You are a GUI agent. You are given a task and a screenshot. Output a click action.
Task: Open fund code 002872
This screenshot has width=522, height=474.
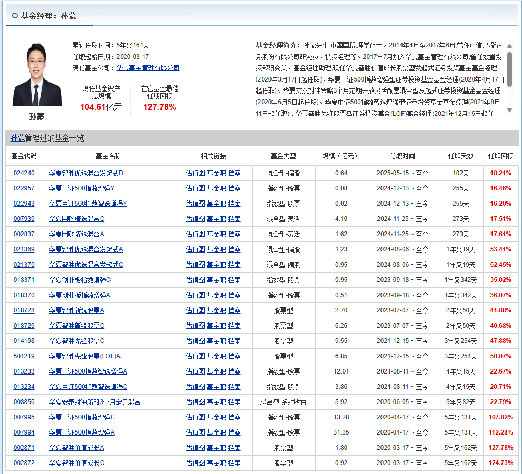click(x=24, y=463)
